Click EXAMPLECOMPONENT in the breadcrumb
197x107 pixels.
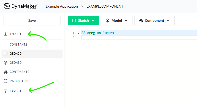click(x=105, y=6)
